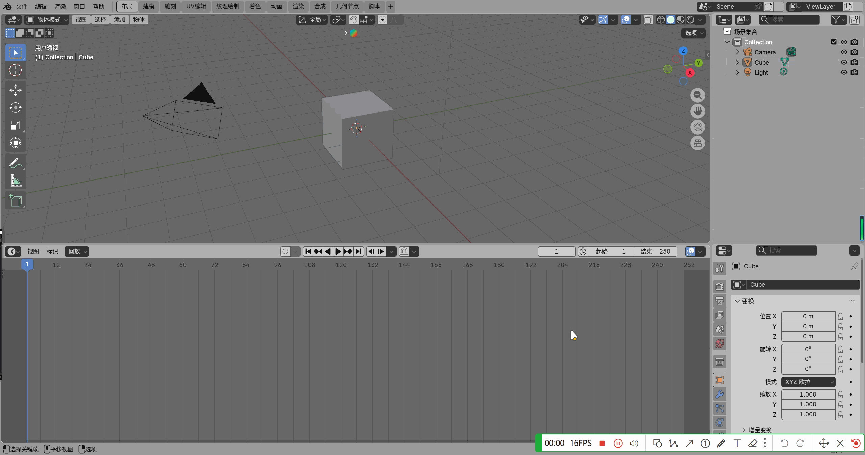The height and width of the screenshot is (455, 865).
Task: Switch to the 雕刻 workspace tab
Action: pos(170,6)
